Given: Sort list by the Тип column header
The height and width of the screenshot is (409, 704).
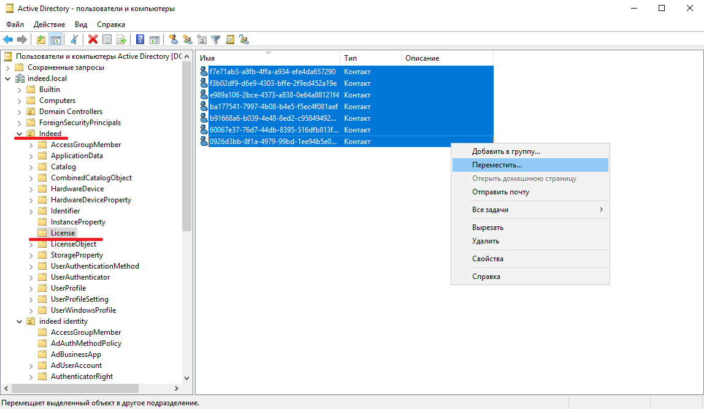Looking at the screenshot, I should 370,58.
